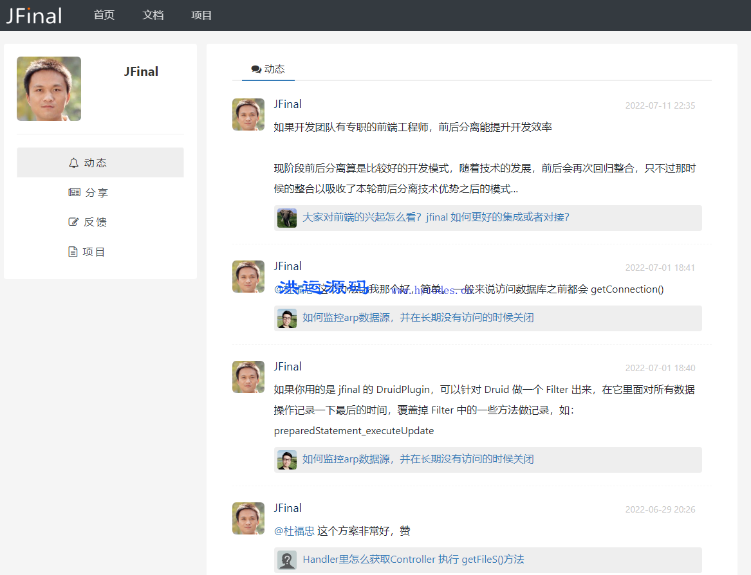Image resolution: width=751 pixels, height=575 pixels.
Task: Click the large profile avatar in sidebar
Action: [49, 89]
